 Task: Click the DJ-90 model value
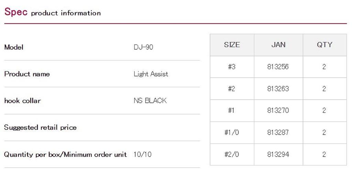pos(143,47)
